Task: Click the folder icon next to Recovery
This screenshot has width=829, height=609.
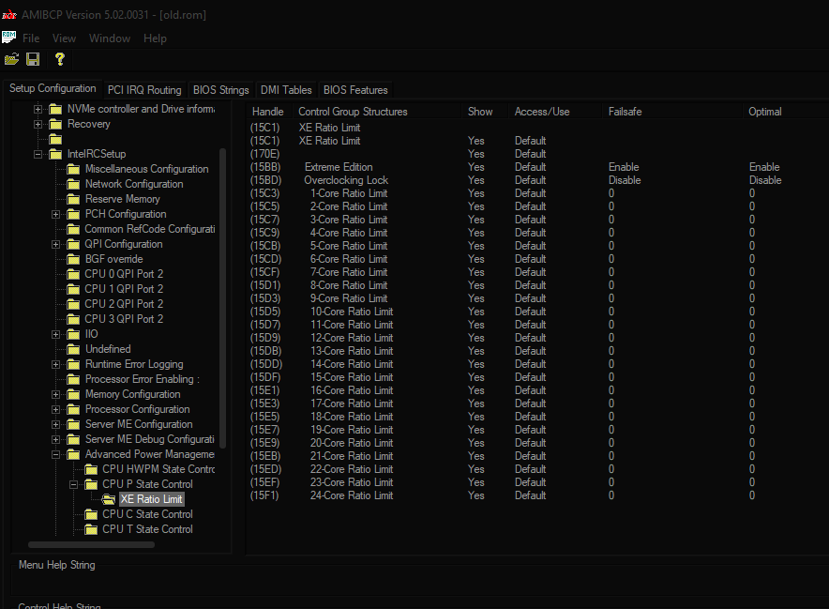Action: (55, 125)
